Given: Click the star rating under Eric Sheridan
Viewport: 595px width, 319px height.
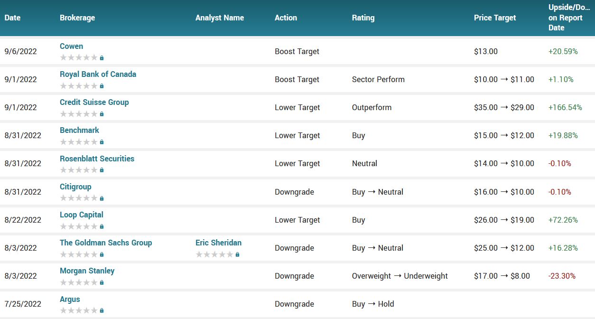Looking at the screenshot, I should [214, 254].
